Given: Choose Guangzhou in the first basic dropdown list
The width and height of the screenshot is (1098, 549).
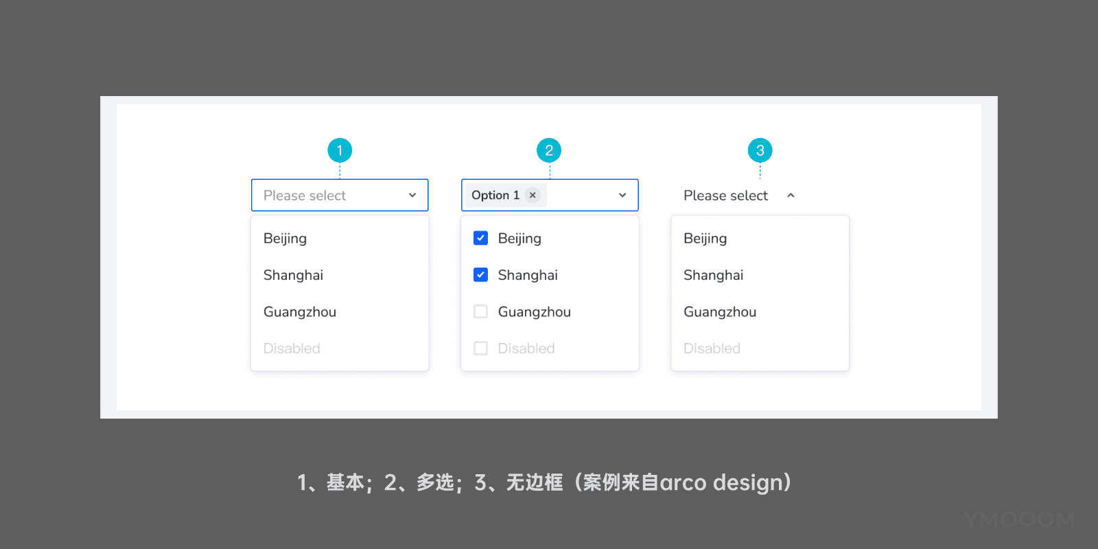Looking at the screenshot, I should 340,312.
